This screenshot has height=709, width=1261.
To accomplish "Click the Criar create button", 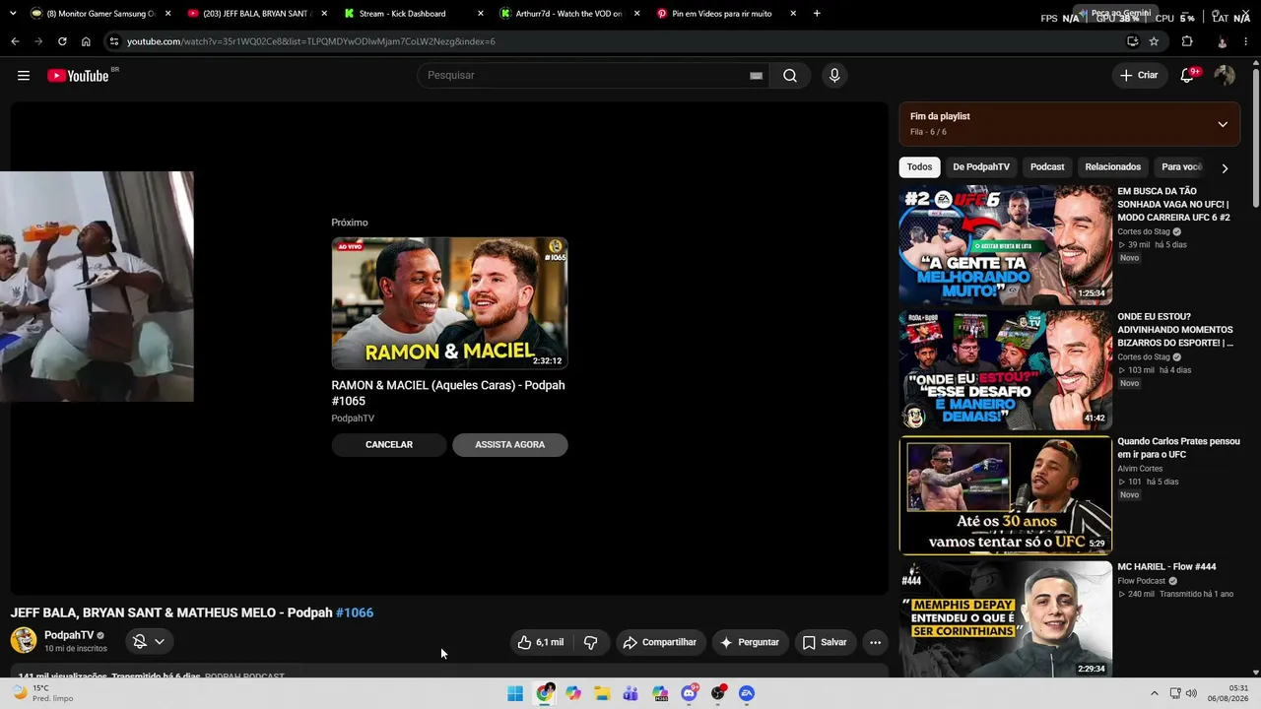I will 1139,76.
